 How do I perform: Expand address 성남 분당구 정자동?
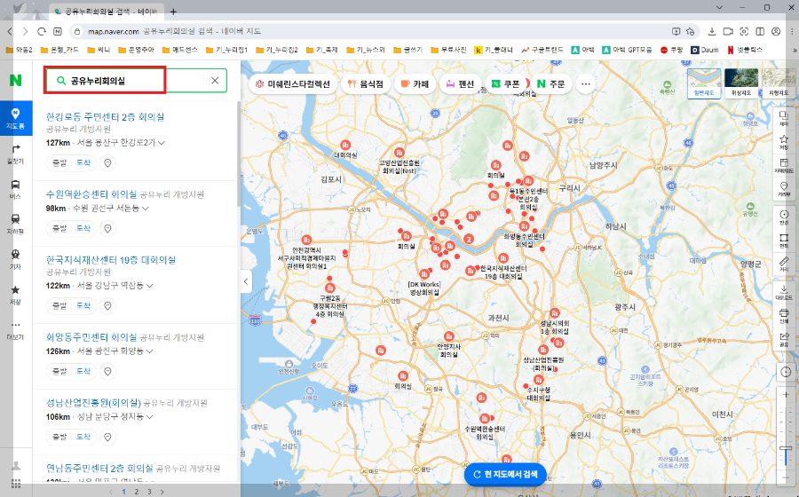[x=115, y=417]
